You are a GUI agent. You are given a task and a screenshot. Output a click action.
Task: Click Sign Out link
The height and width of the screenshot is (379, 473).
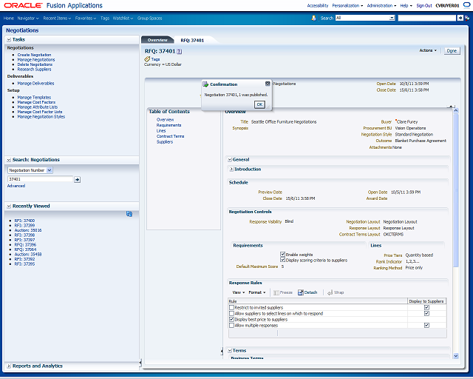[x=424, y=5]
